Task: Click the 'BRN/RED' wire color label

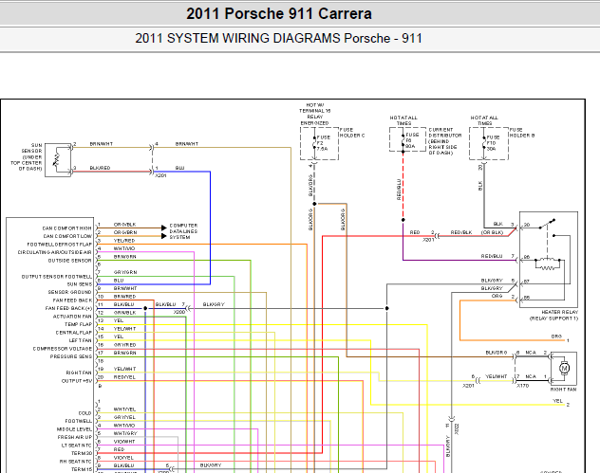Action: (124, 297)
